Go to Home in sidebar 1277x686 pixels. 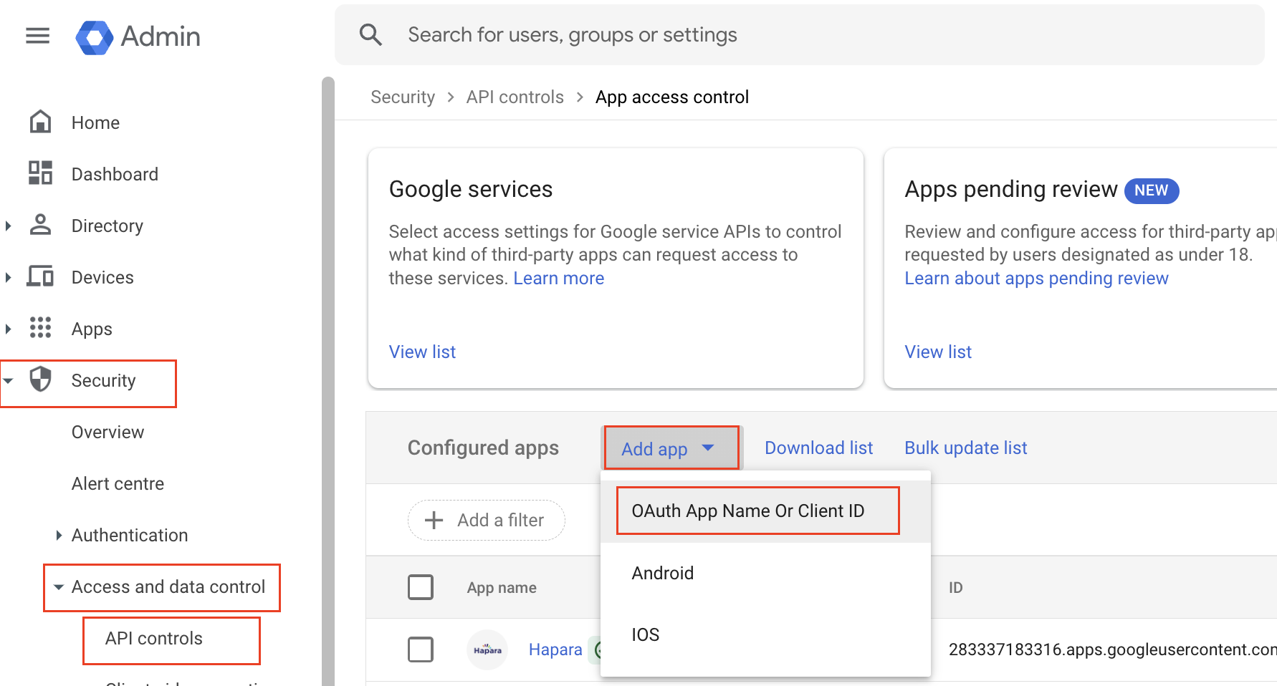(95, 122)
